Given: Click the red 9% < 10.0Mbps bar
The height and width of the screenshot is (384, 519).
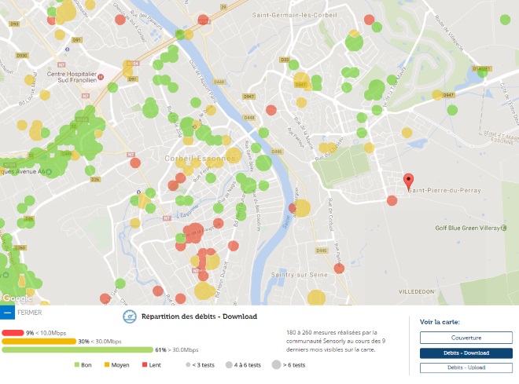Looking at the screenshot, I should [x=13, y=333].
